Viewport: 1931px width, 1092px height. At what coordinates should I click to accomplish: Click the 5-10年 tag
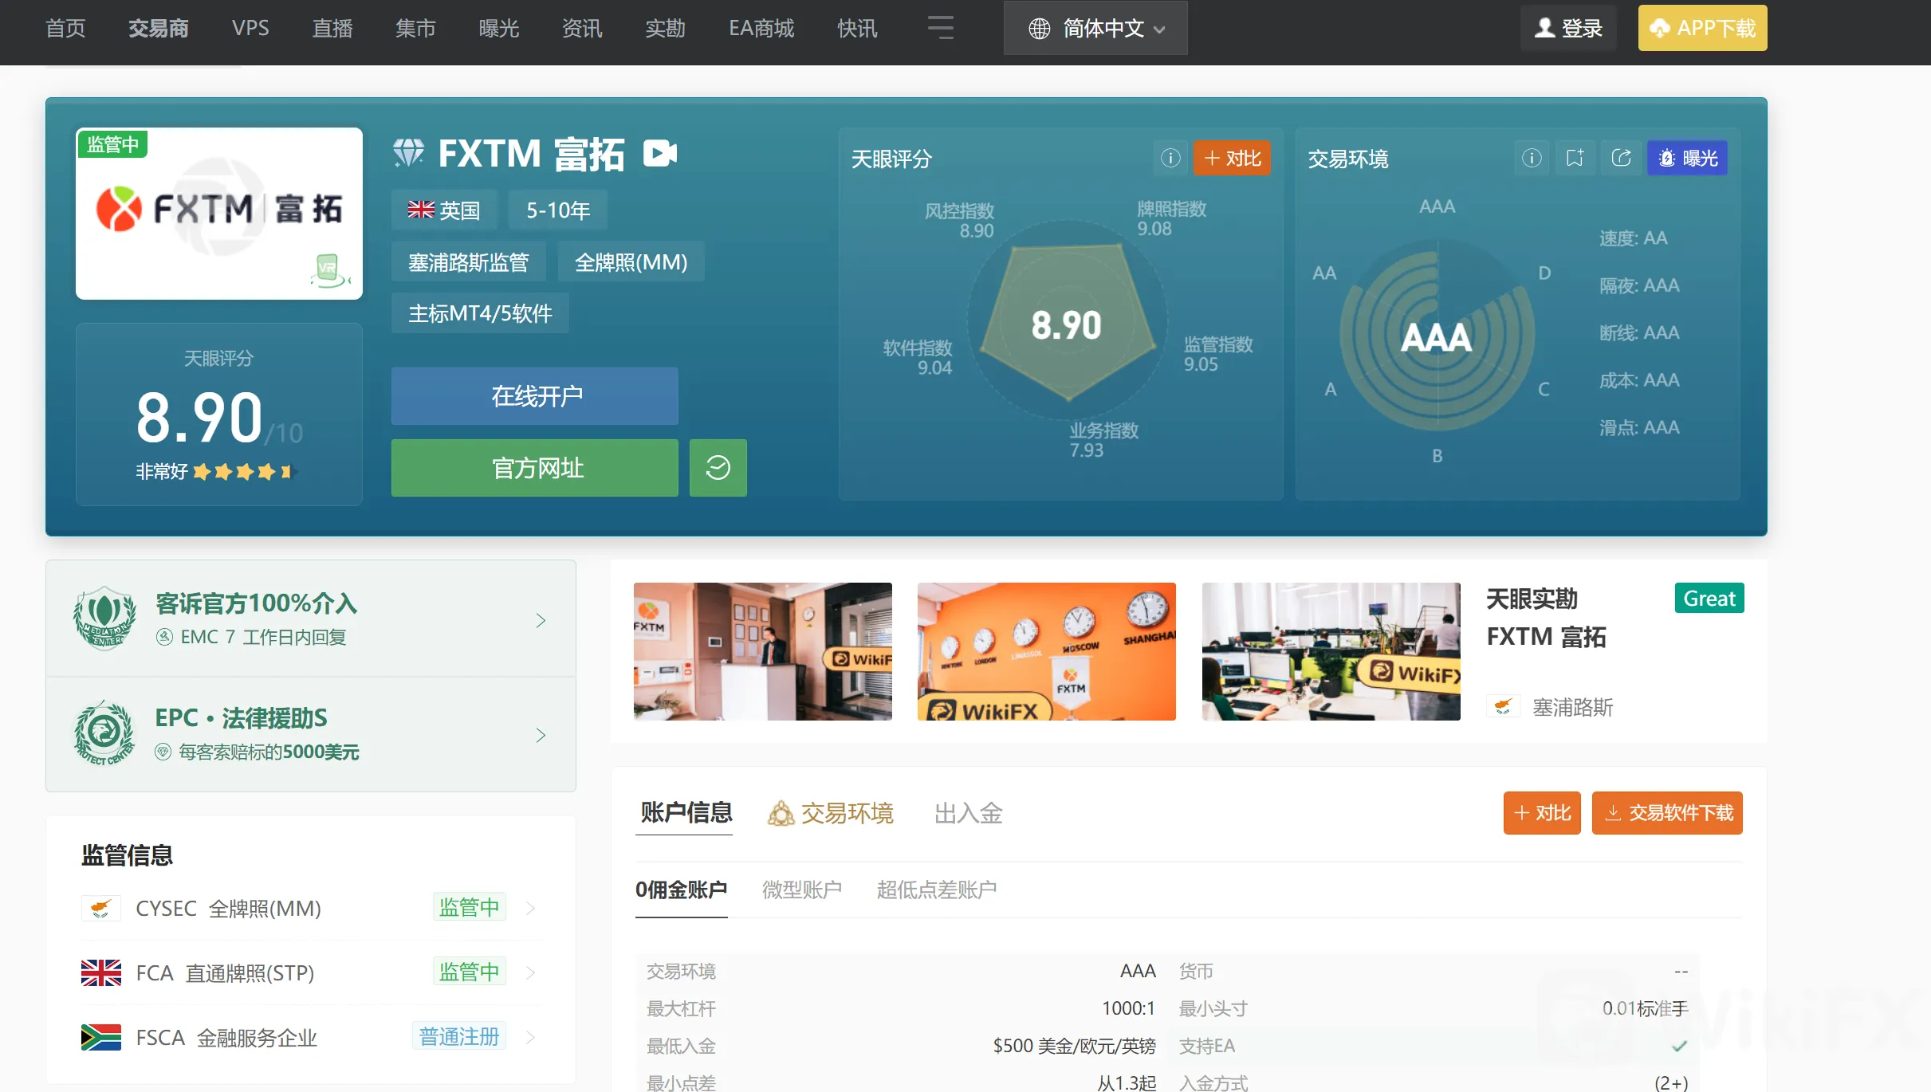[558, 210]
